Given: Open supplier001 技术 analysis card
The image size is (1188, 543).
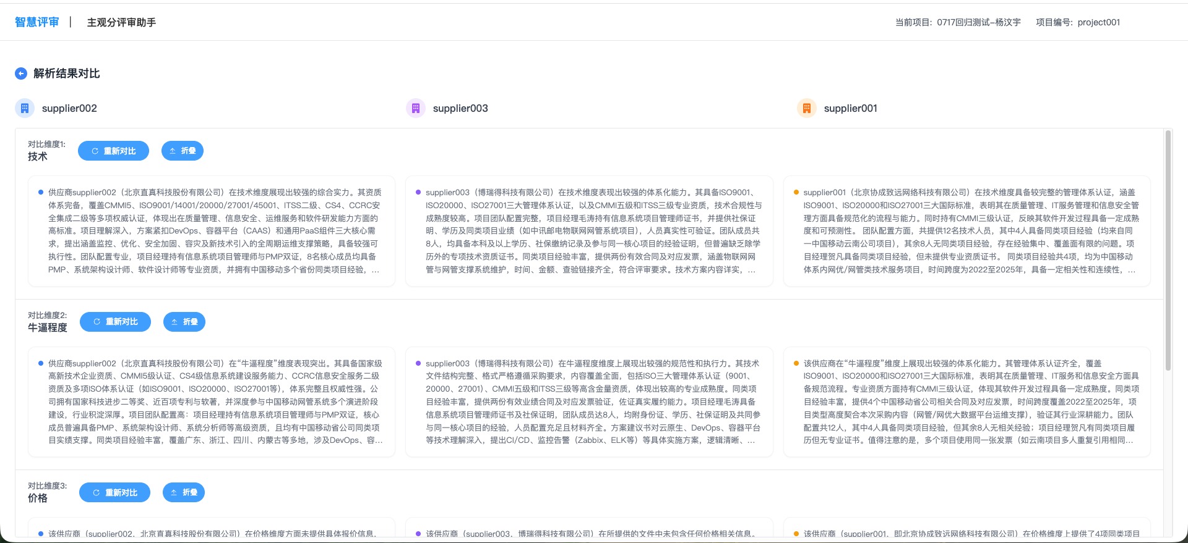Looking at the screenshot, I should [966, 231].
